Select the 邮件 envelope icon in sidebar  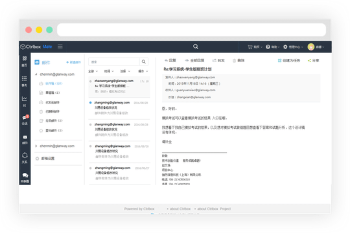(x=25, y=137)
